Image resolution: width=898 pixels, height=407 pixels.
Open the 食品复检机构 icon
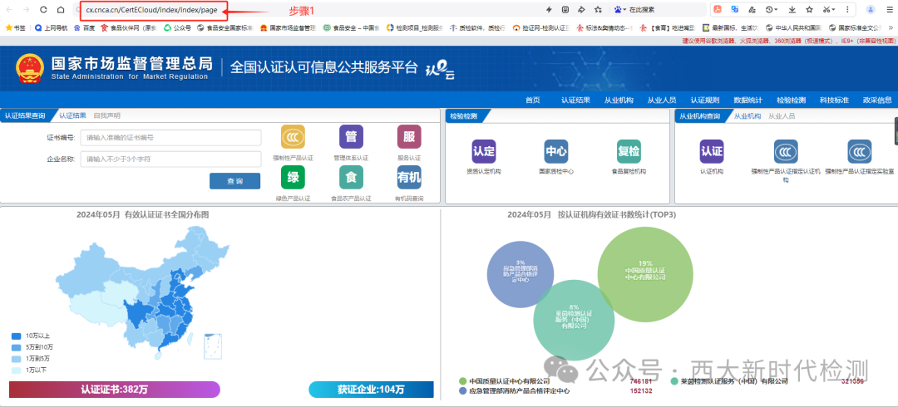pos(629,152)
